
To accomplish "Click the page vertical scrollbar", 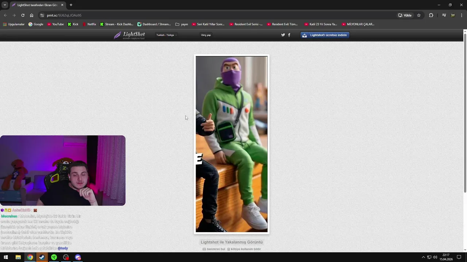I will [x=465, y=113].
